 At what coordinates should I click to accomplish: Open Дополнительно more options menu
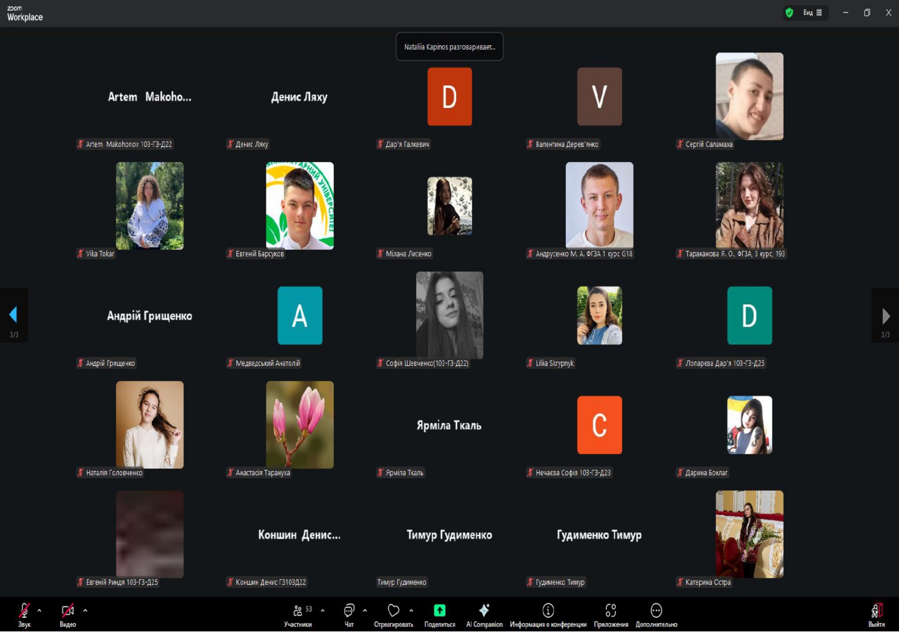[x=656, y=610]
